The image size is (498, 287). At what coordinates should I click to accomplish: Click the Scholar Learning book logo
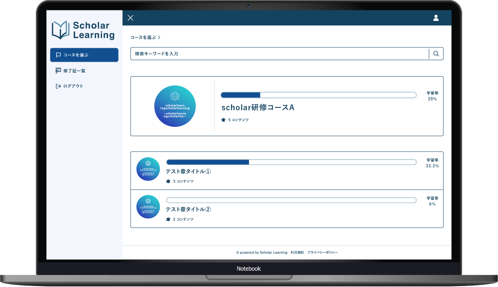tap(60, 30)
